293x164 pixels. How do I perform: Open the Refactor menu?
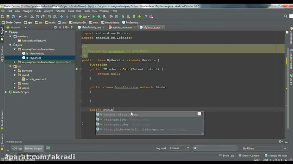tap(60, 11)
